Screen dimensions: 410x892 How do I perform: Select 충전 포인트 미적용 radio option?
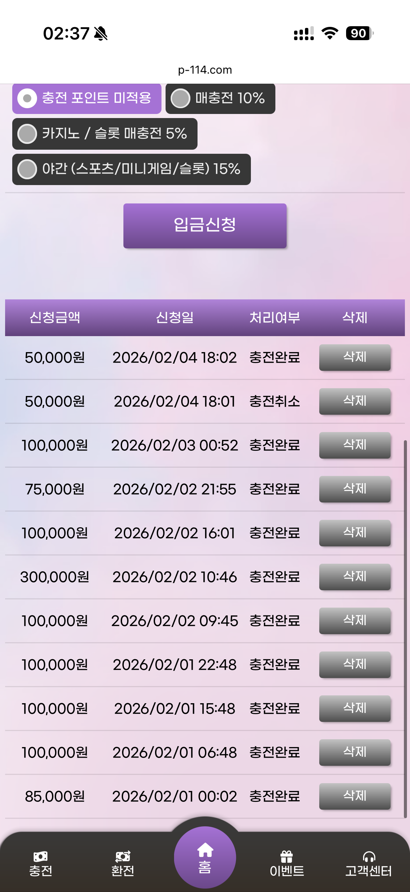tap(27, 98)
